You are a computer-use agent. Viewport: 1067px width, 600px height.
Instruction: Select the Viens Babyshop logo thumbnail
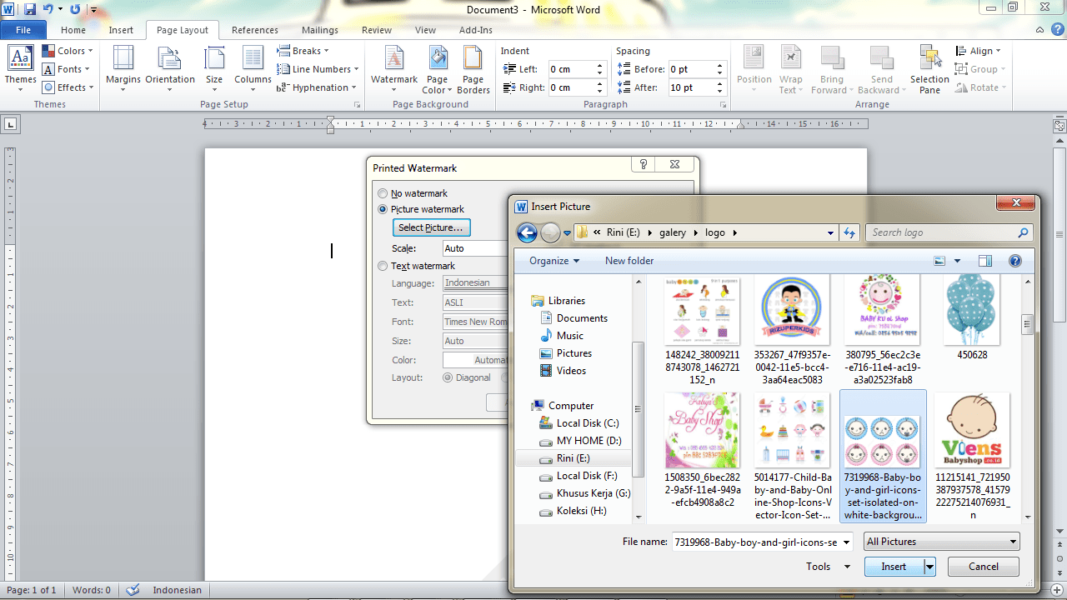[x=971, y=429]
